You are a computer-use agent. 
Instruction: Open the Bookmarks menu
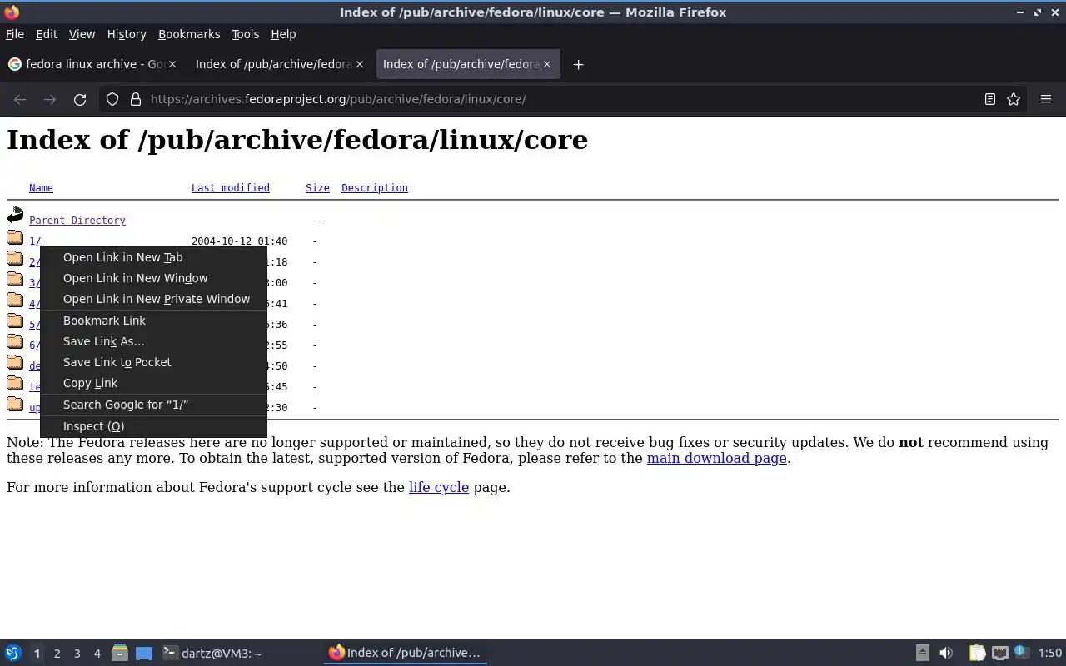pyautogui.click(x=189, y=34)
